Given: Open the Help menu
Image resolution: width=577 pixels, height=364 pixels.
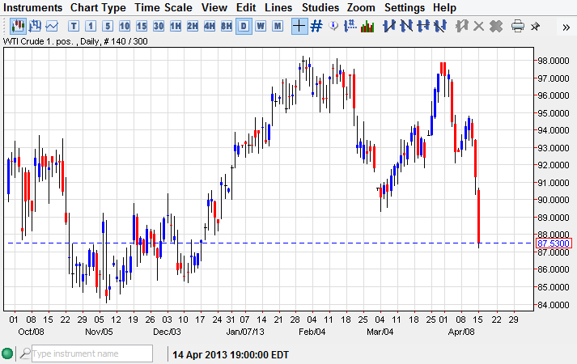Looking at the screenshot, I should [444, 7].
